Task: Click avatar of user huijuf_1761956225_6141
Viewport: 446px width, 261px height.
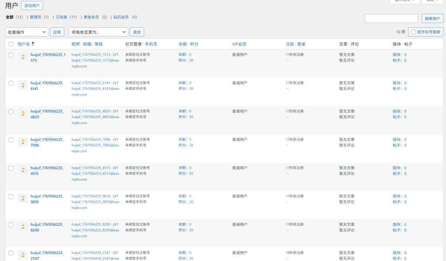Action: tap(23, 85)
